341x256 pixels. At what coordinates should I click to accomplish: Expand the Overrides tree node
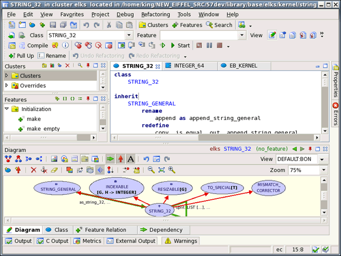point(6,85)
